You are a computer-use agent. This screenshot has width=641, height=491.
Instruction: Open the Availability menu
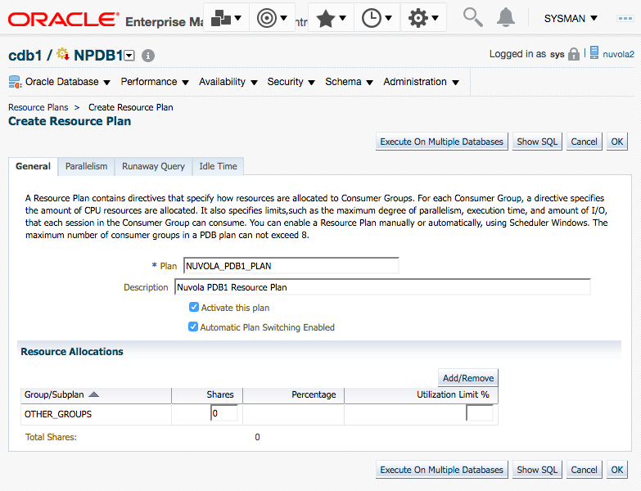click(228, 82)
